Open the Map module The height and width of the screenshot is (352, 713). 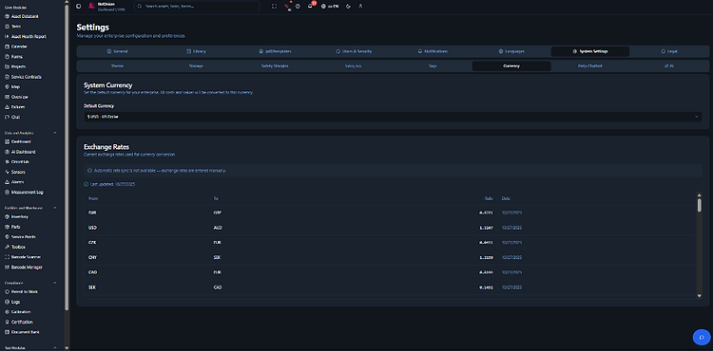[x=12, y=86]
